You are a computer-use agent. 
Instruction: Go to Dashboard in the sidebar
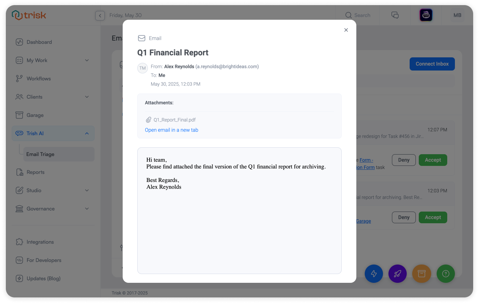[x=39, y=42]
